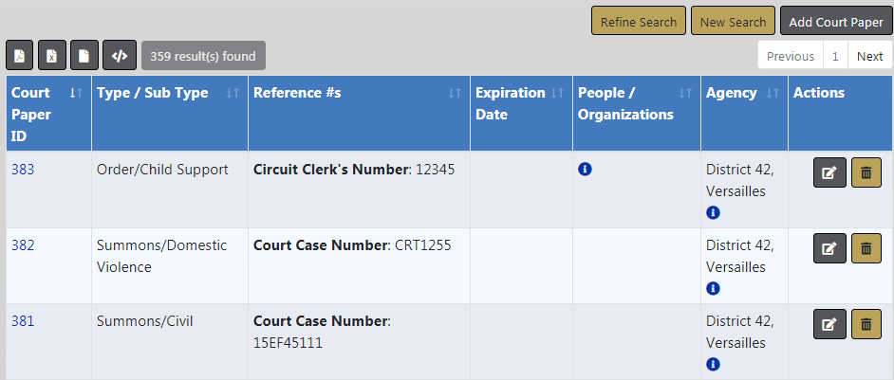Delete court paper 382
Screen dimensions: 894x380
pos(866,248)
